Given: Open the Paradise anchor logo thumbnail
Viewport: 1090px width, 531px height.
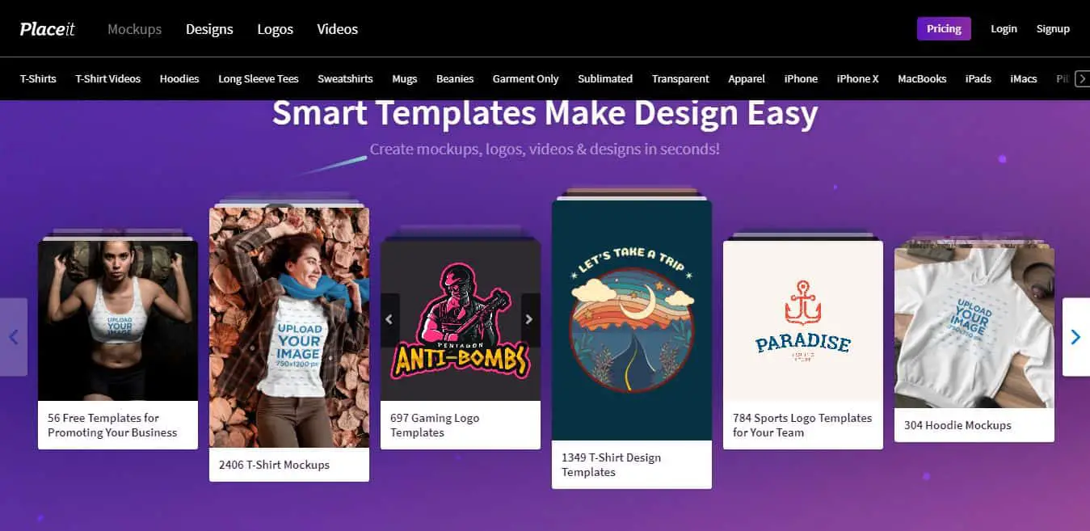Looking at the screenshot, I should pyautogui.click(x=803, y=321).
